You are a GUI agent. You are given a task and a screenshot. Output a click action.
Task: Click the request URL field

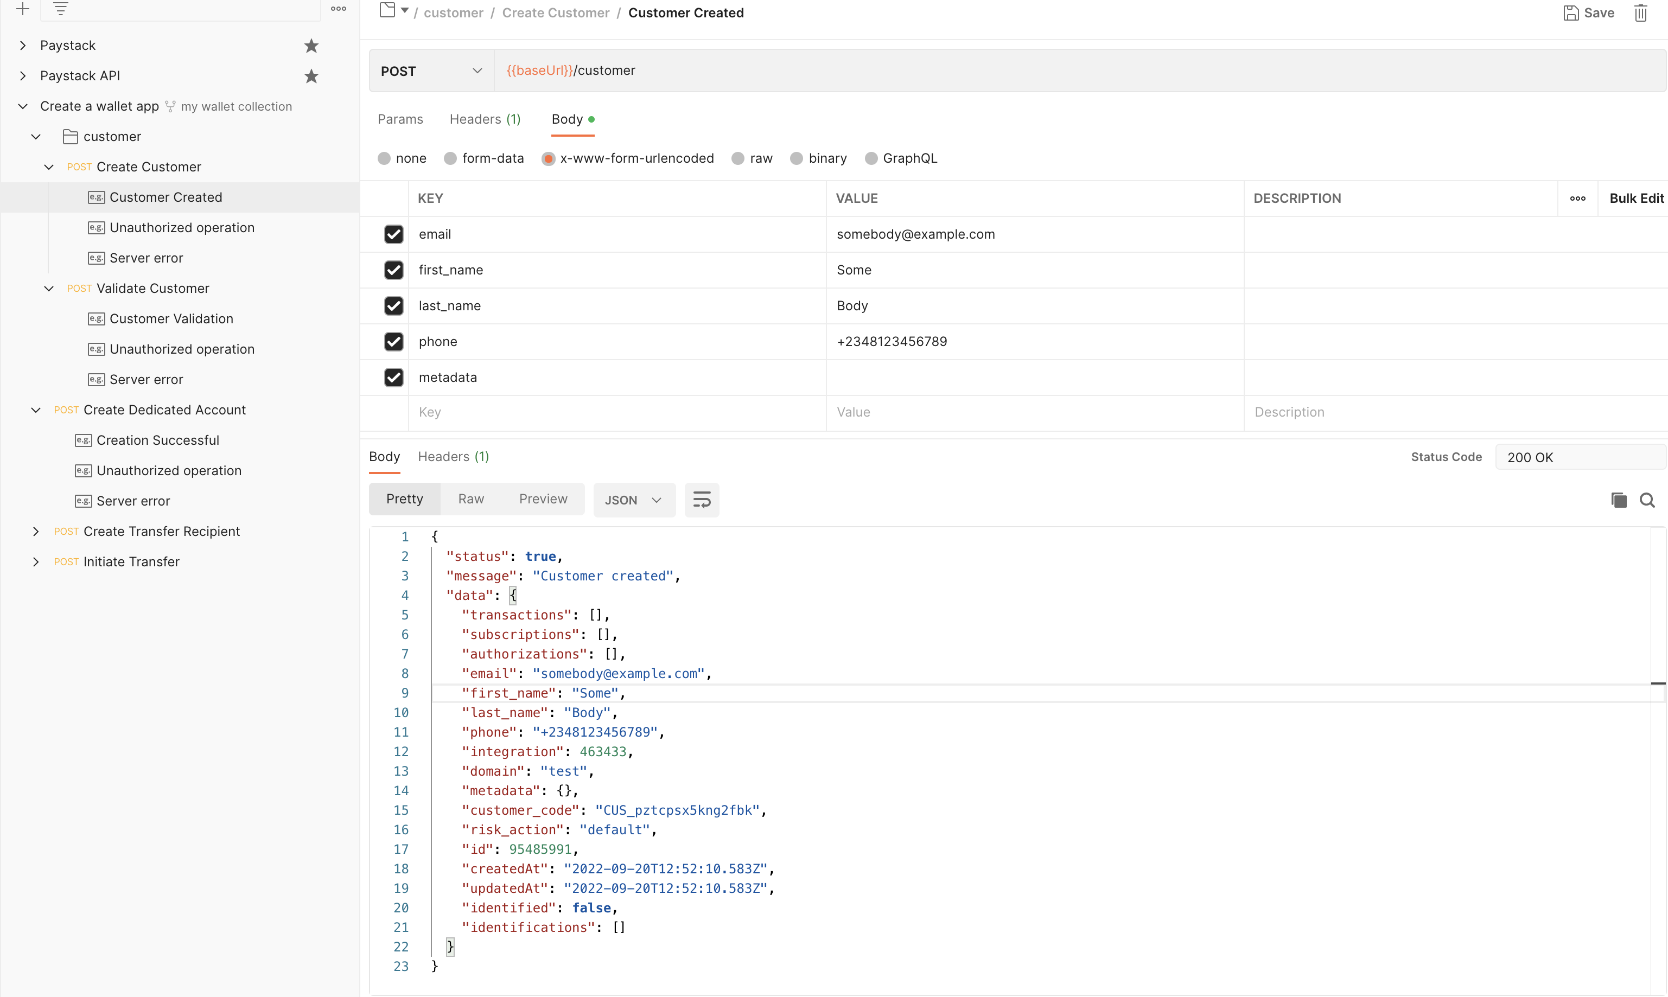tap(1080, 71)
